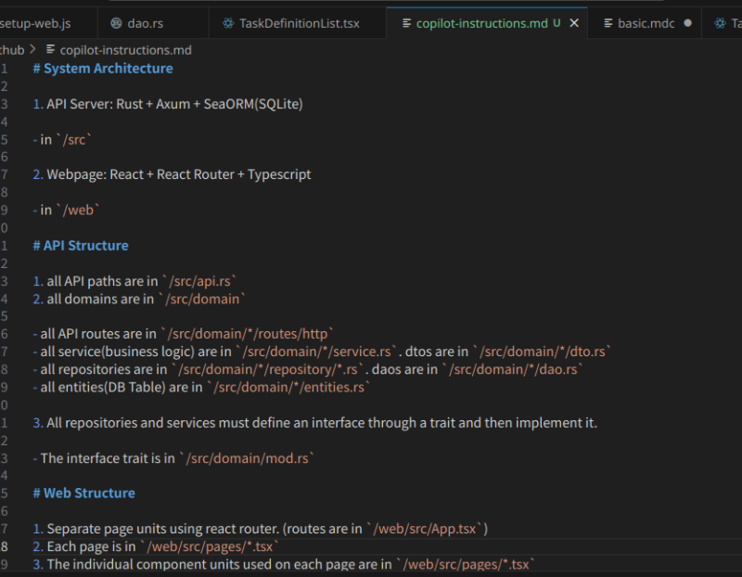Viewport: 742px width, 577px height.
Task: Switch to the dao.rs tab
Action: point(145,23)
